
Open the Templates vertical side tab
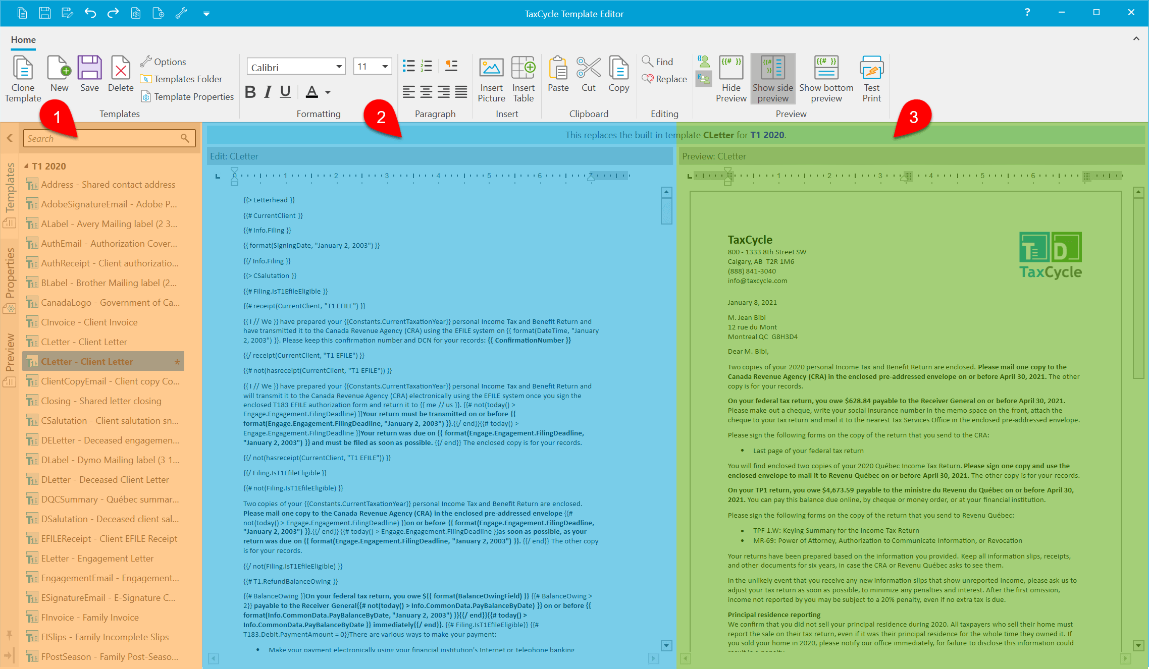click(x=10, y=195)
